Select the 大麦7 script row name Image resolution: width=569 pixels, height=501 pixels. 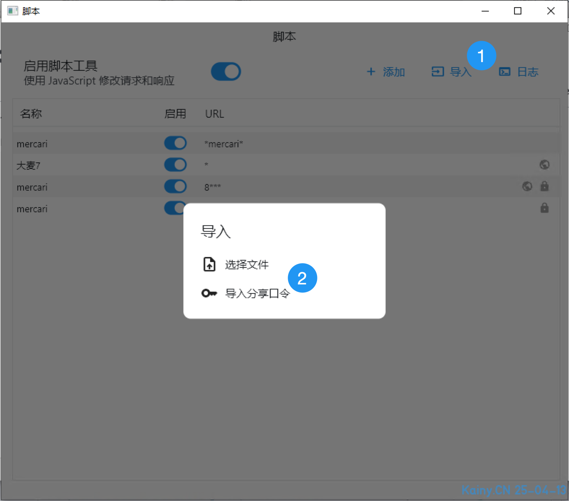click(29, 166)
